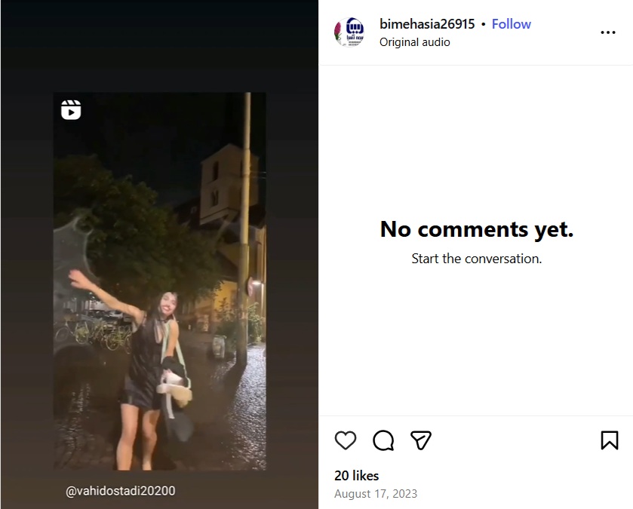Viewport: 633px width, 509px height.
Task: Save the post with the bookmark icon
Action: 610,440
